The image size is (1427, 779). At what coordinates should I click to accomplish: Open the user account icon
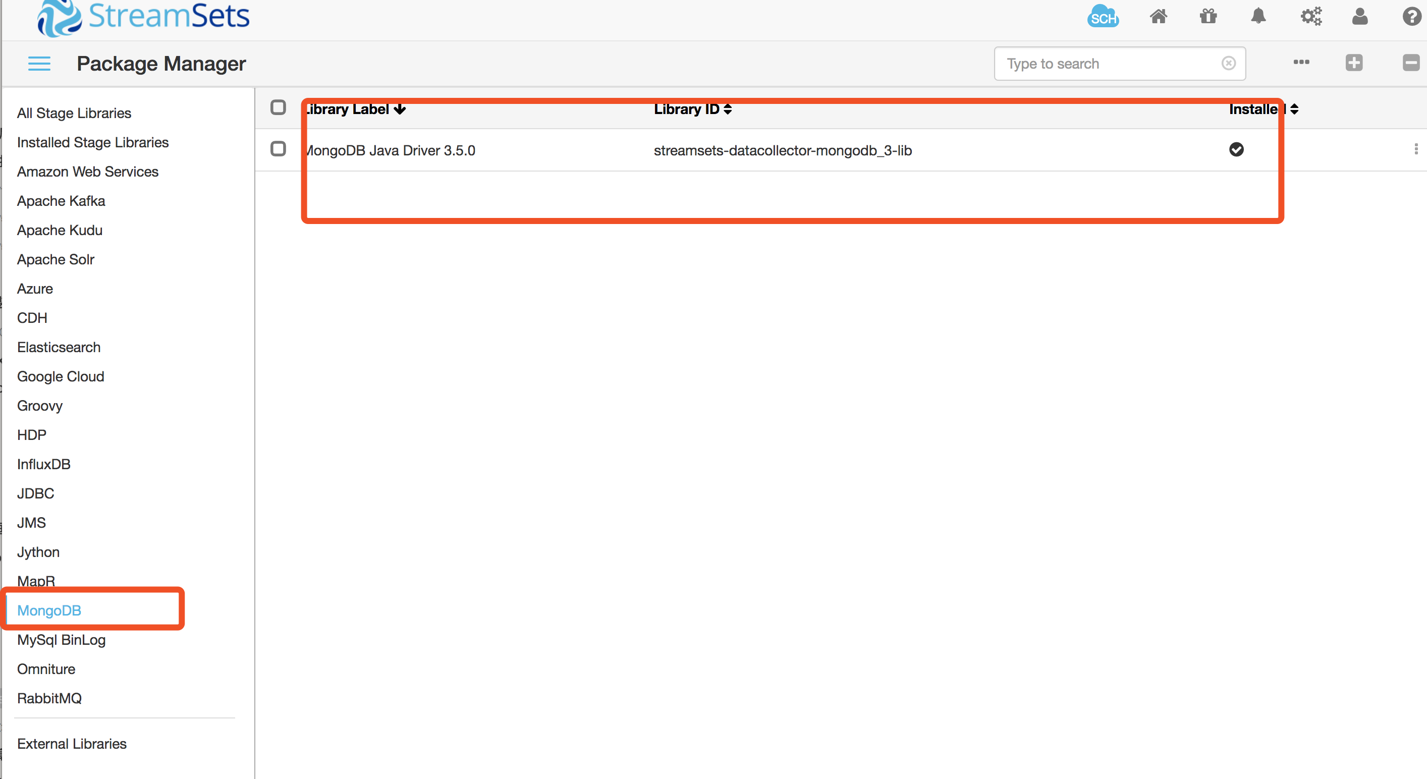click(1360, 17)
